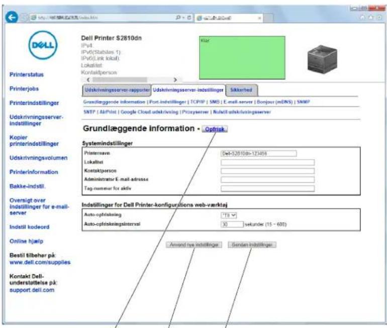
Task: Open Bonjour (mDNS) submenu link
Action: pyautogui.click(x=274, y=102)
